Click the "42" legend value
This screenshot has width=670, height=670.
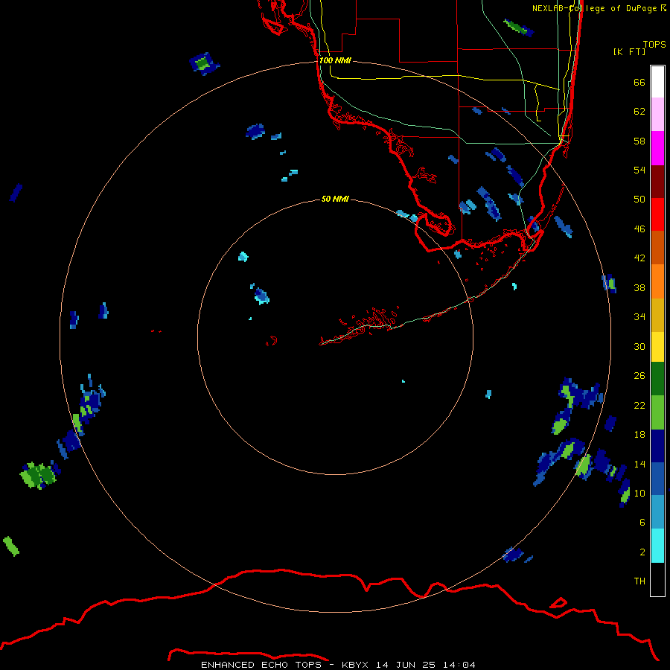click(x=639, y=258)
